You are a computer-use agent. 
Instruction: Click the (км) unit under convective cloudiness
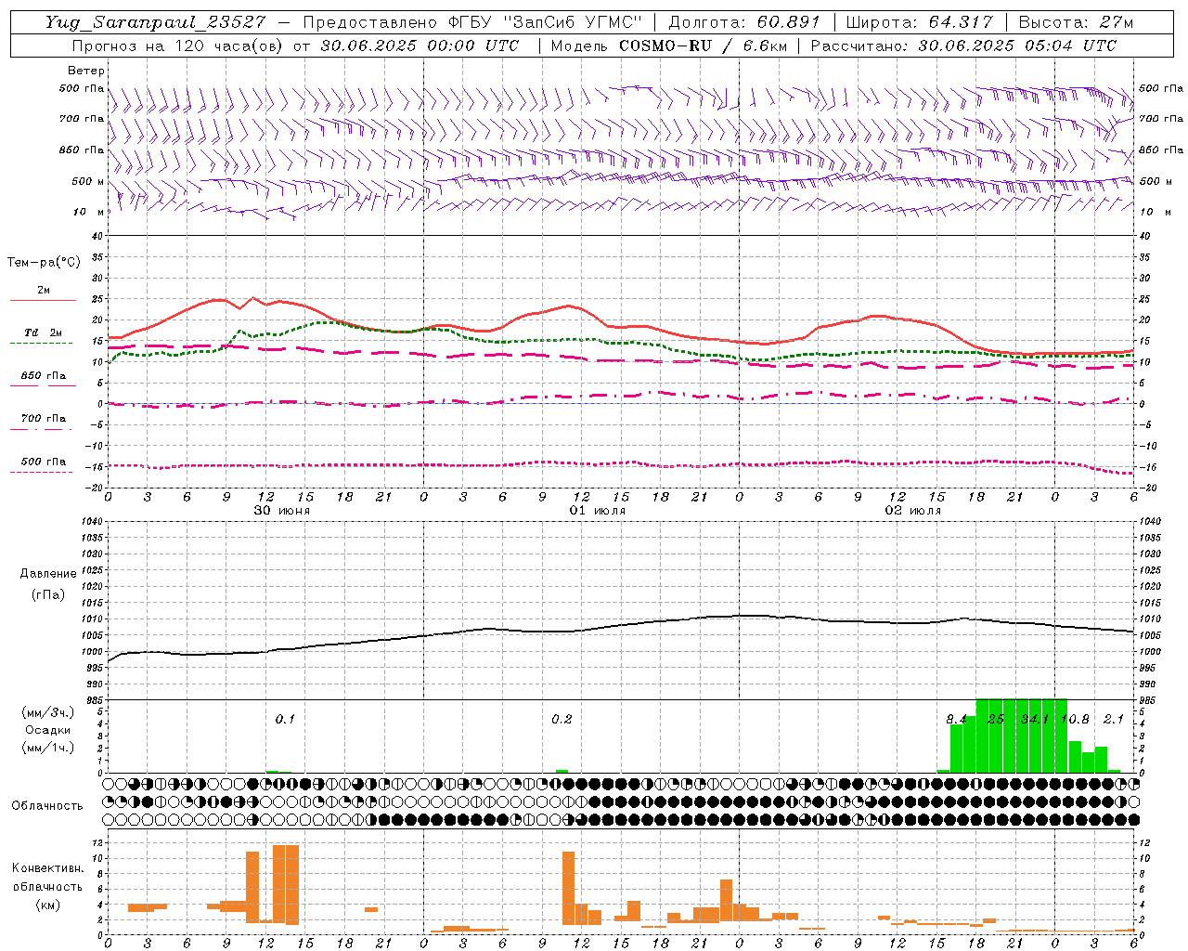(47, 905)
